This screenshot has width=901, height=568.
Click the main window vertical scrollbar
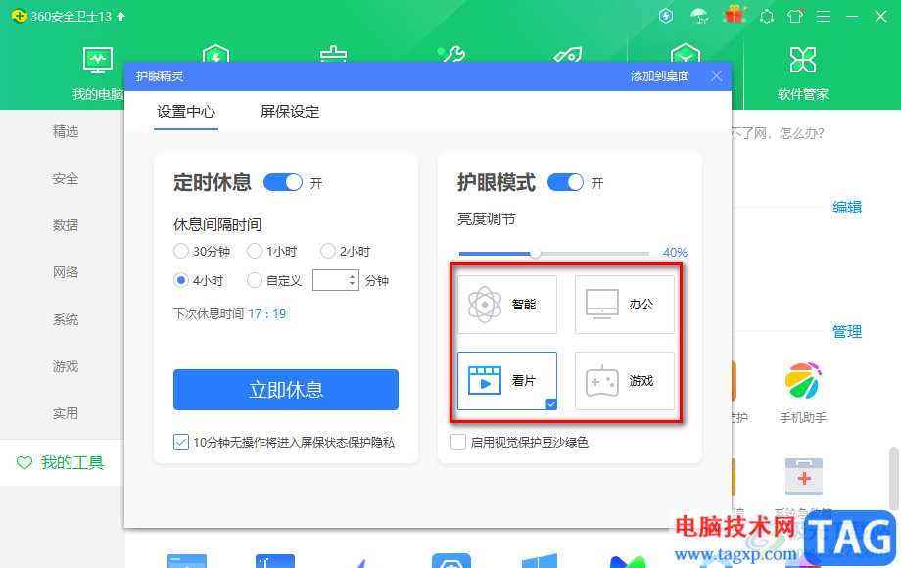click(894, 478)
